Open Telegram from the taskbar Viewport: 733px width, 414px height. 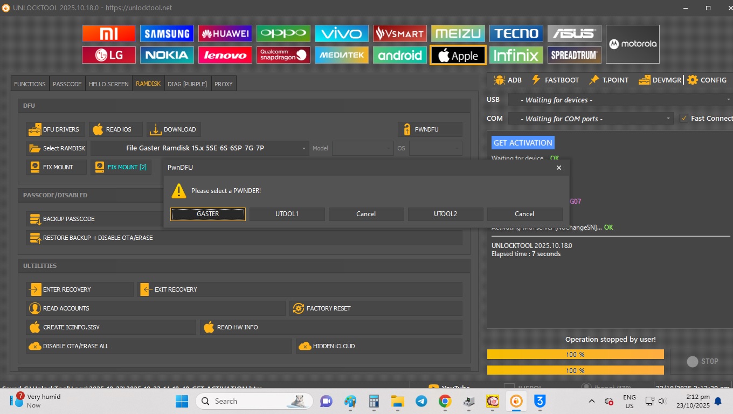421,401
